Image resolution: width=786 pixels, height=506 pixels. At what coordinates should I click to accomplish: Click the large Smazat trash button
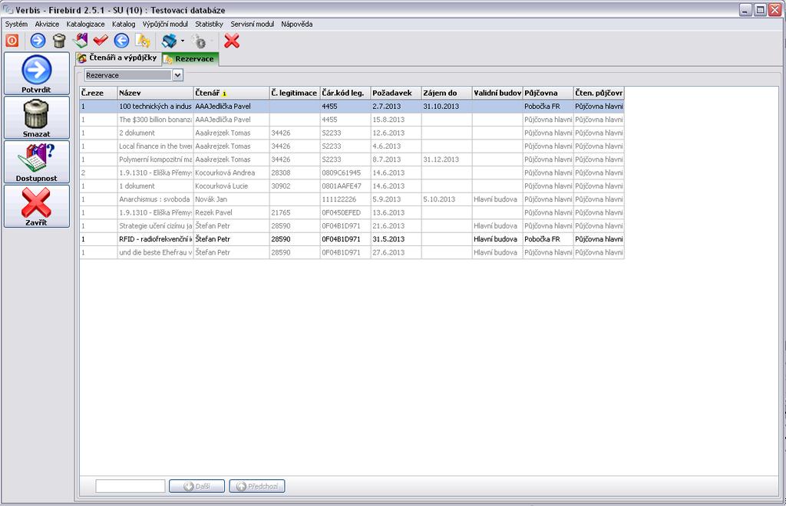pyautogui.click(x=37, y=117)
